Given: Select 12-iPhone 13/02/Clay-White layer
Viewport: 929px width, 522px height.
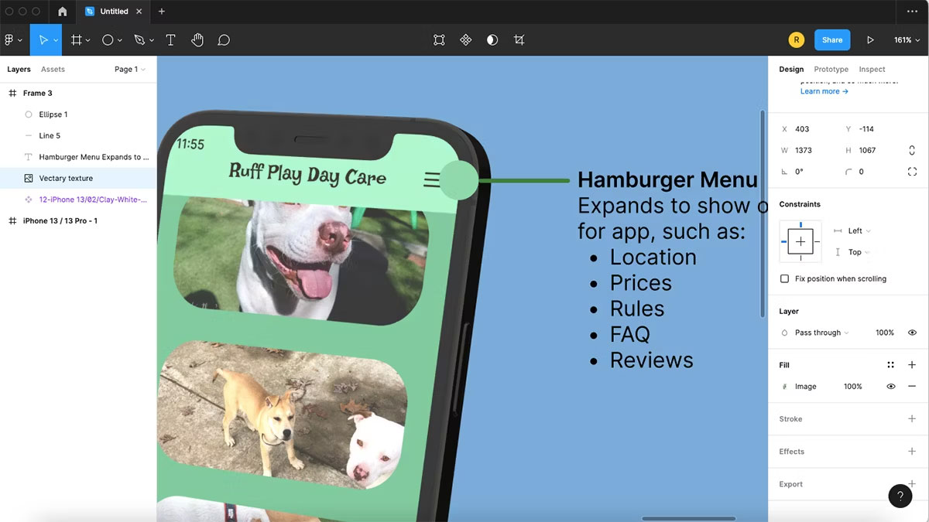Looking at the screenshot, I should coord(77,200).
